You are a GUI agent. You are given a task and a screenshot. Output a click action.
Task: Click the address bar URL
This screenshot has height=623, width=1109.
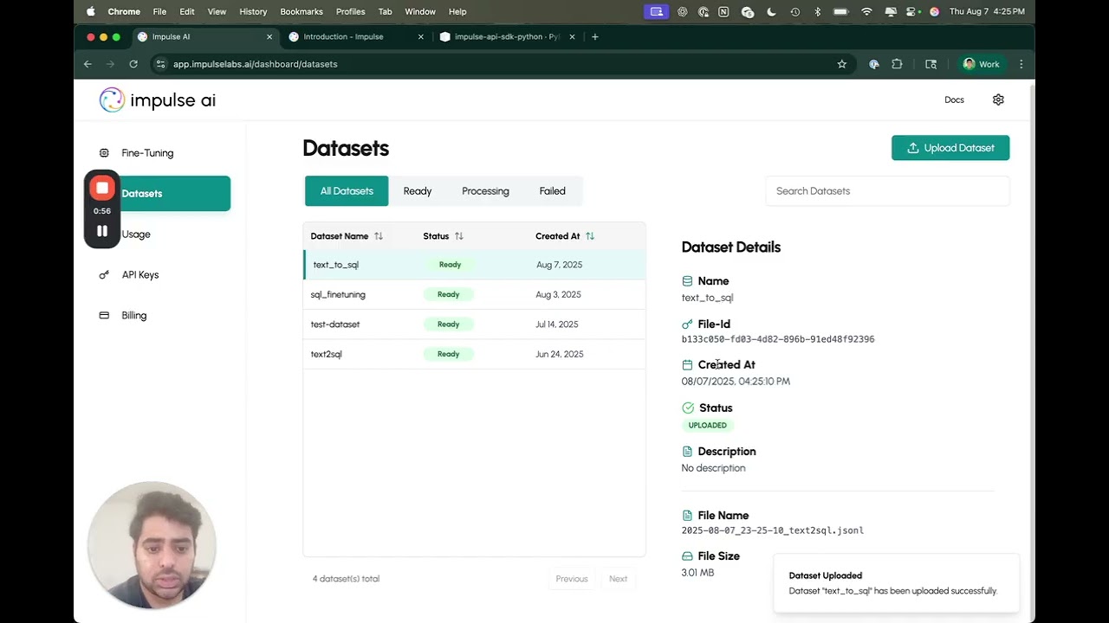256,64
